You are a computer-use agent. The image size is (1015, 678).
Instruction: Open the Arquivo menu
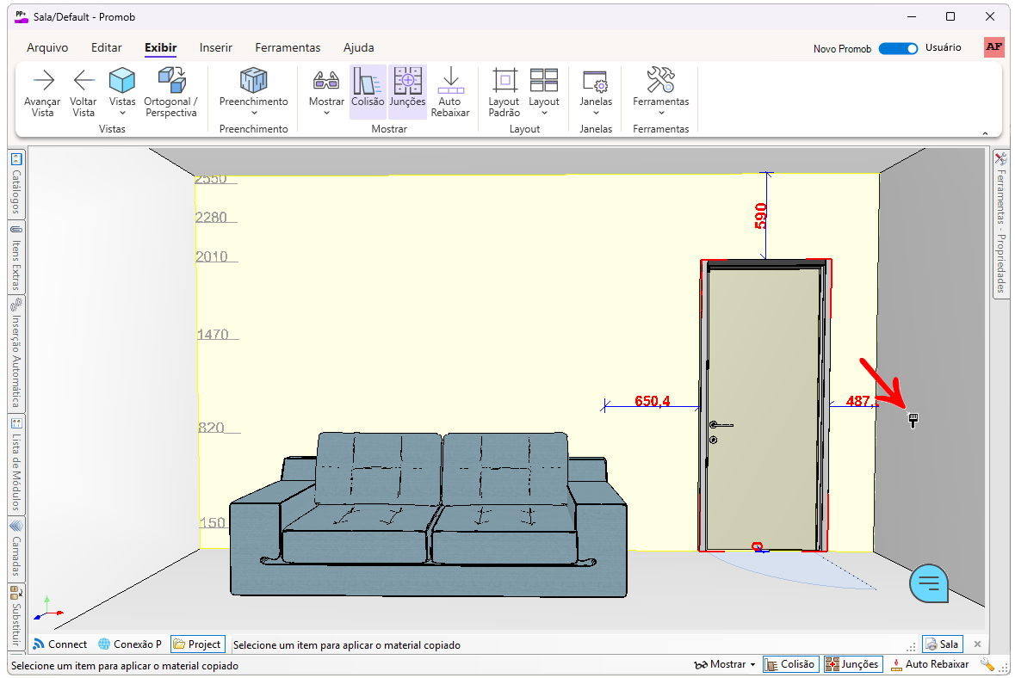47,48
